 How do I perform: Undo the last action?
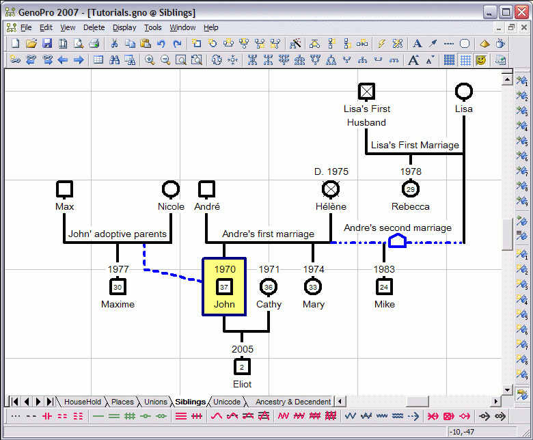pos(161,44)
